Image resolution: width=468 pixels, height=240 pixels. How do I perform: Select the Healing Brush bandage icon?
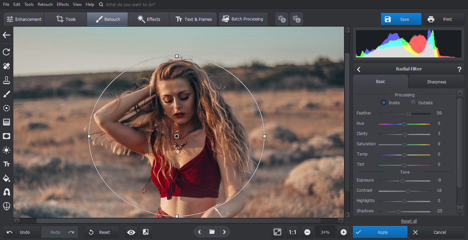[x=6, y=66]
